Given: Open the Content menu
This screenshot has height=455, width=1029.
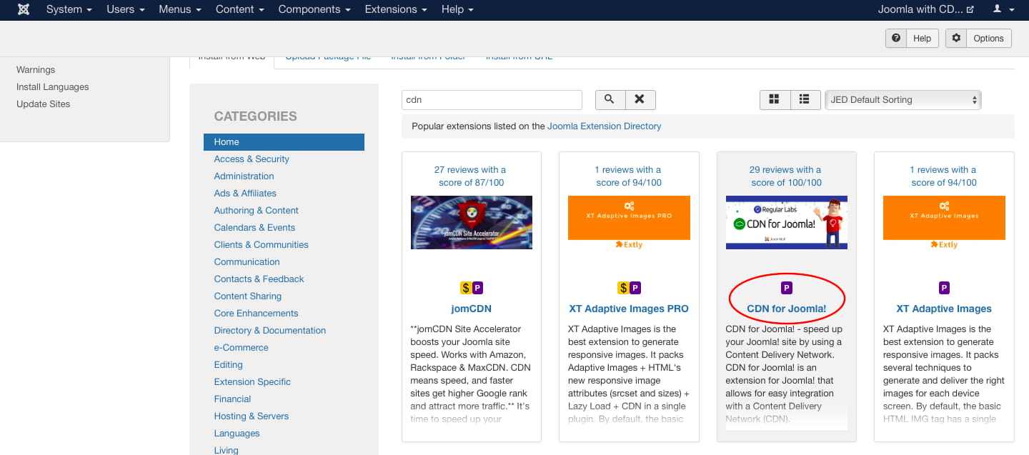Looking at the screenshot, I should tap(240, 9).
